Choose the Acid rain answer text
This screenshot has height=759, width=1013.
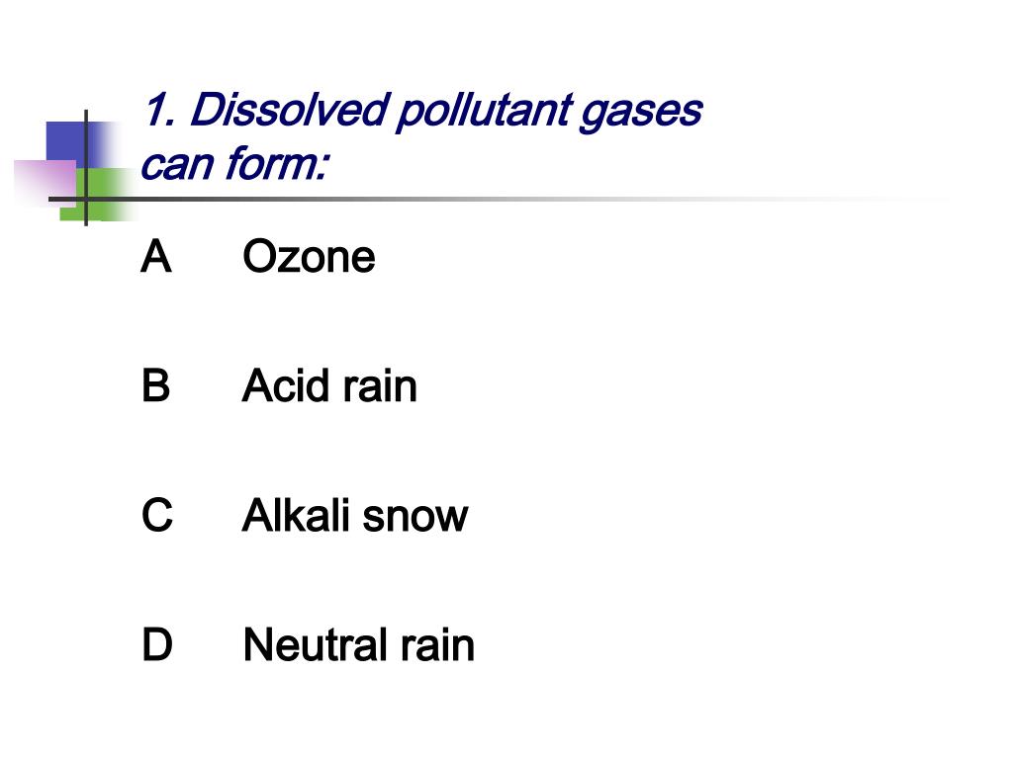tap(329, 386)
